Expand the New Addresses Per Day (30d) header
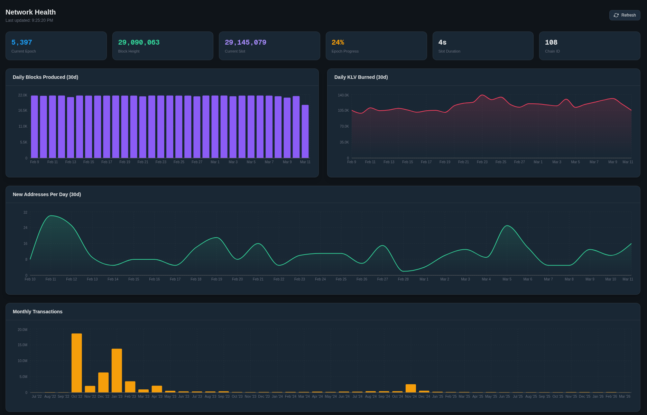Image resolution: width=647 pixels, height=415 pixels. pyautogui.click(x=47, y=194)
